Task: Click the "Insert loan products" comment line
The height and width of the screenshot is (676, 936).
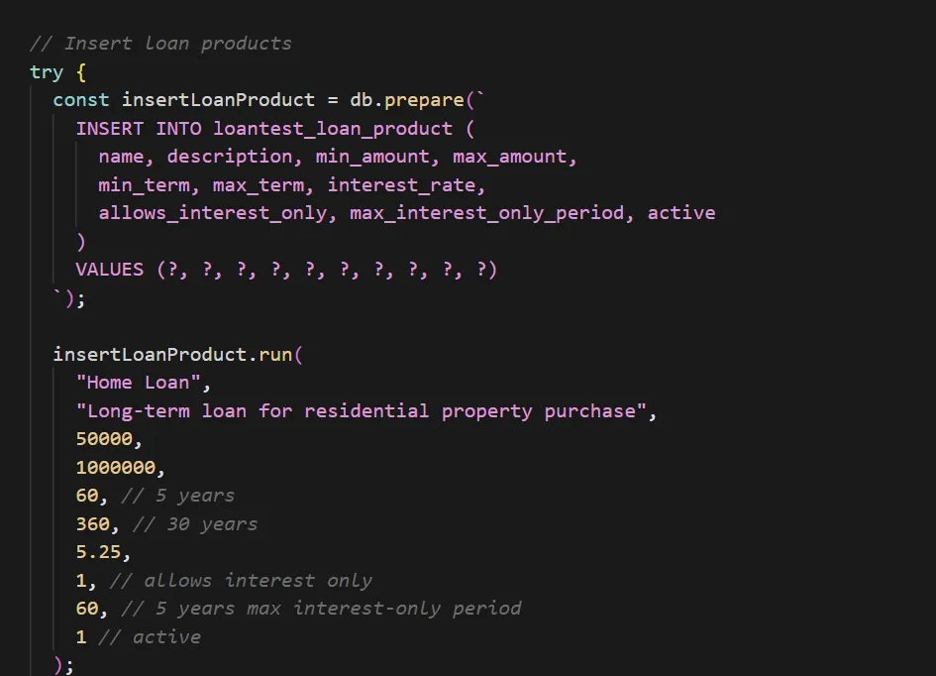Action: click(160, 44)
